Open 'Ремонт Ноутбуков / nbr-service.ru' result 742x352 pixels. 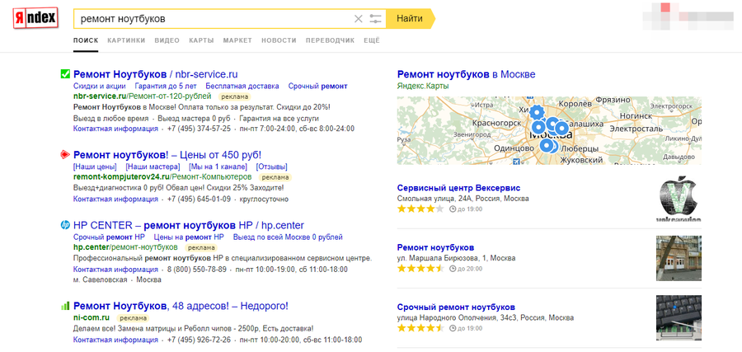156,74
